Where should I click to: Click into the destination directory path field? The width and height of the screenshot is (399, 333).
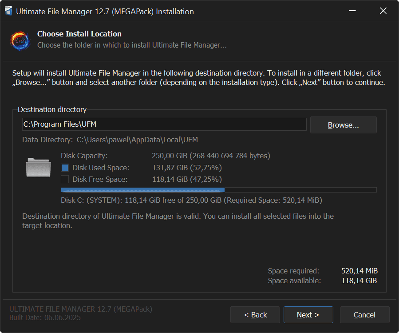pyautogui.click(x=164, y=125)
